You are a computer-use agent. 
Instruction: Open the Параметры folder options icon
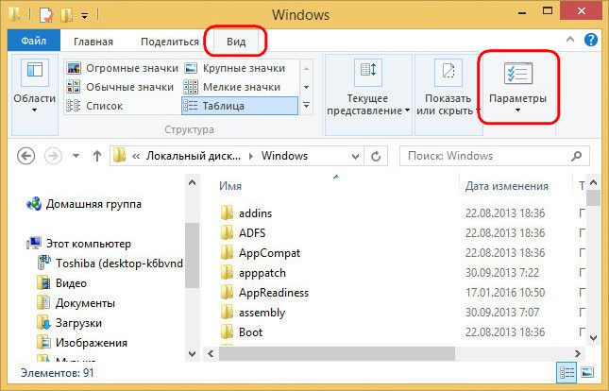click(517, 74)
